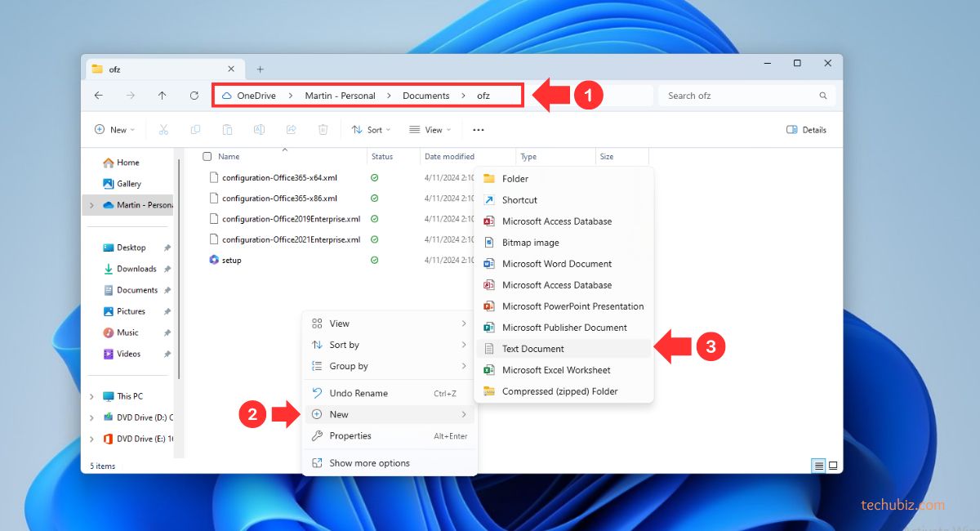
Task: Click the Paste icon in the toolbar
Action: click(x=228, y=129)
